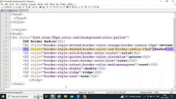
Task: Toggle Show all characters pilcrow
Action: [64, 7]
